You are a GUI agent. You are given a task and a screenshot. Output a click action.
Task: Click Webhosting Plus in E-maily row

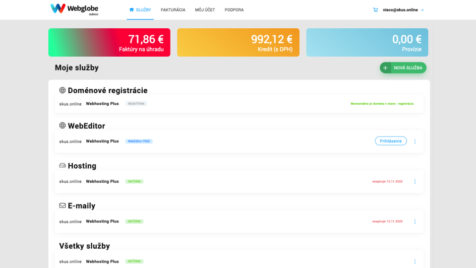point(102,221)
